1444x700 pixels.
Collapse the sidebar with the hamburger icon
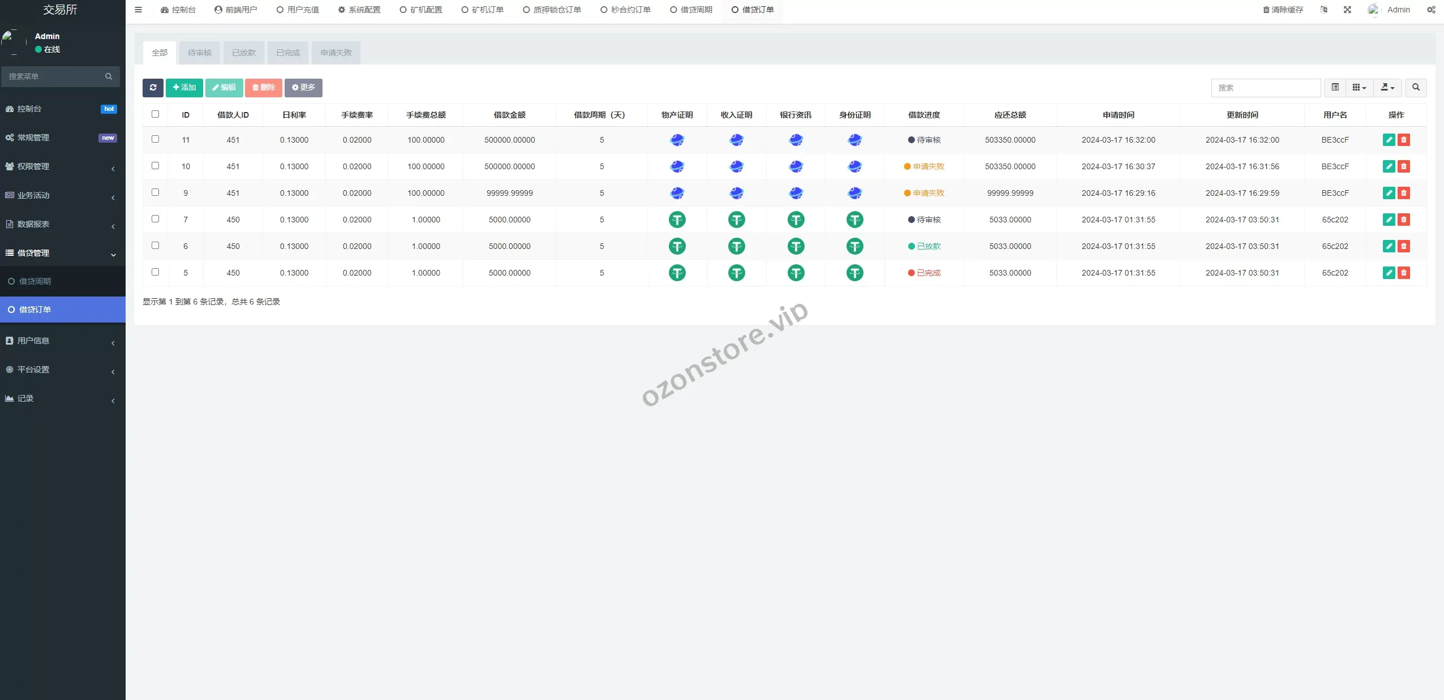tap(138, 10)
